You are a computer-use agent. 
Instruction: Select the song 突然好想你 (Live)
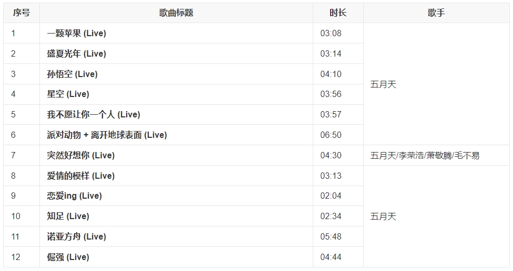pyautogui.click(x=80, y=156)
